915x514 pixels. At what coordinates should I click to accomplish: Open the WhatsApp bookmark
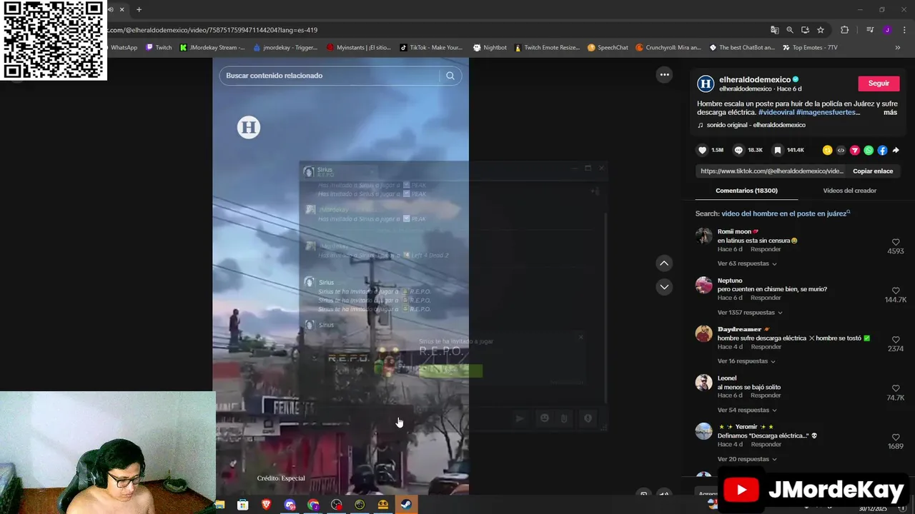coord(122,48)
